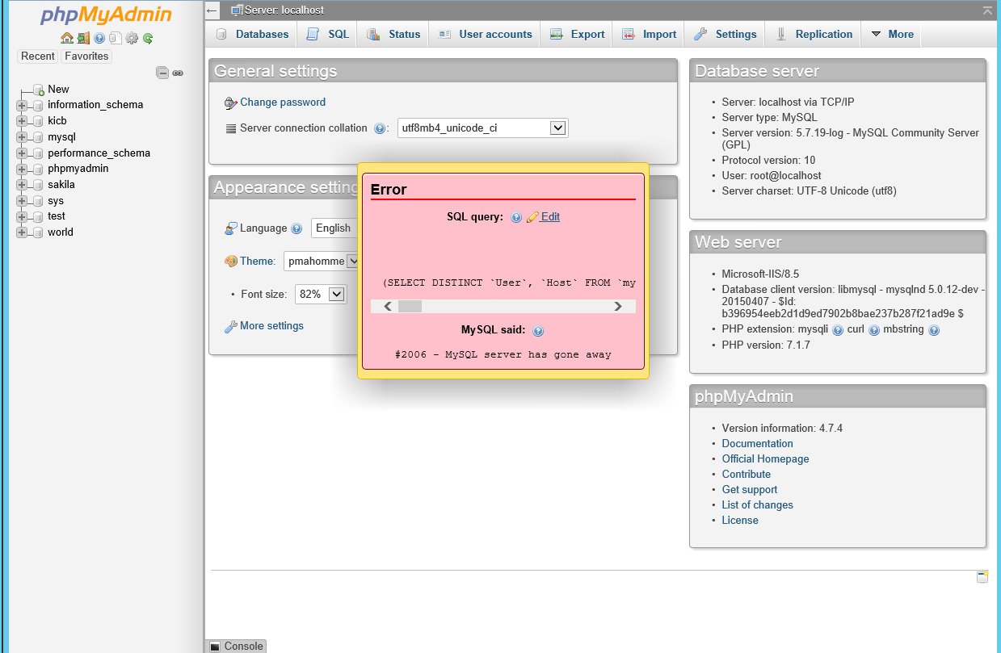Open help icon beside SQL query label

tap(516, 216)
